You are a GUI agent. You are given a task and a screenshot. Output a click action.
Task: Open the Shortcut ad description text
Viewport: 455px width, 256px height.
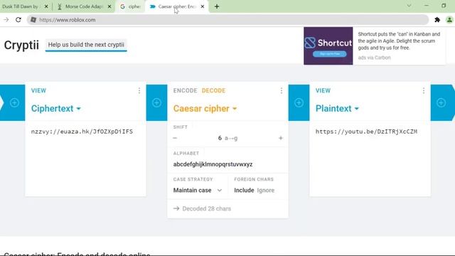coord(399,41)
